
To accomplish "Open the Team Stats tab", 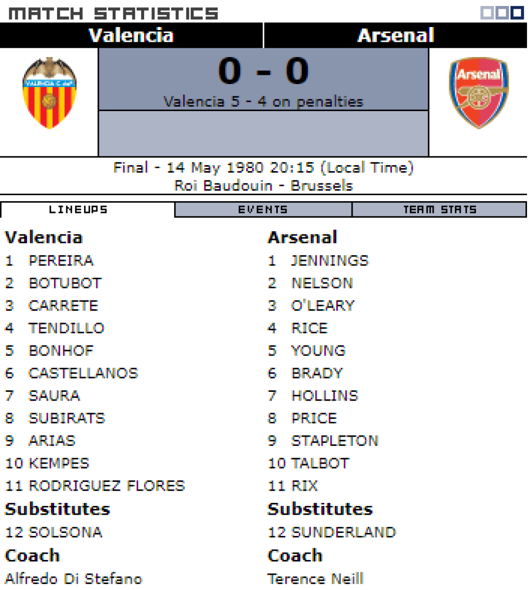I will click(440, 210).
